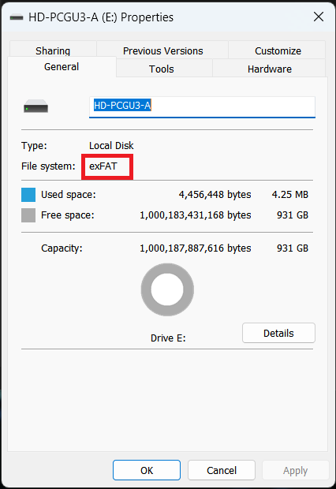The height and width of the screenshot is (489, 336).
Task: Click the Local Disk type text
Action: pyautogui.click(x=111, y=146)
